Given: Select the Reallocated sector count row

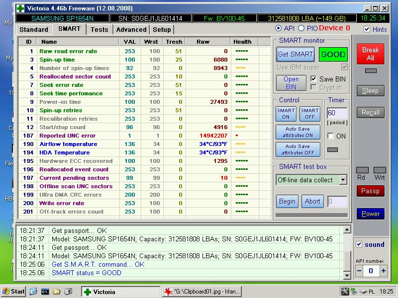Looking at the screenshot, I should pyautogui.click(x=145, y=76).
